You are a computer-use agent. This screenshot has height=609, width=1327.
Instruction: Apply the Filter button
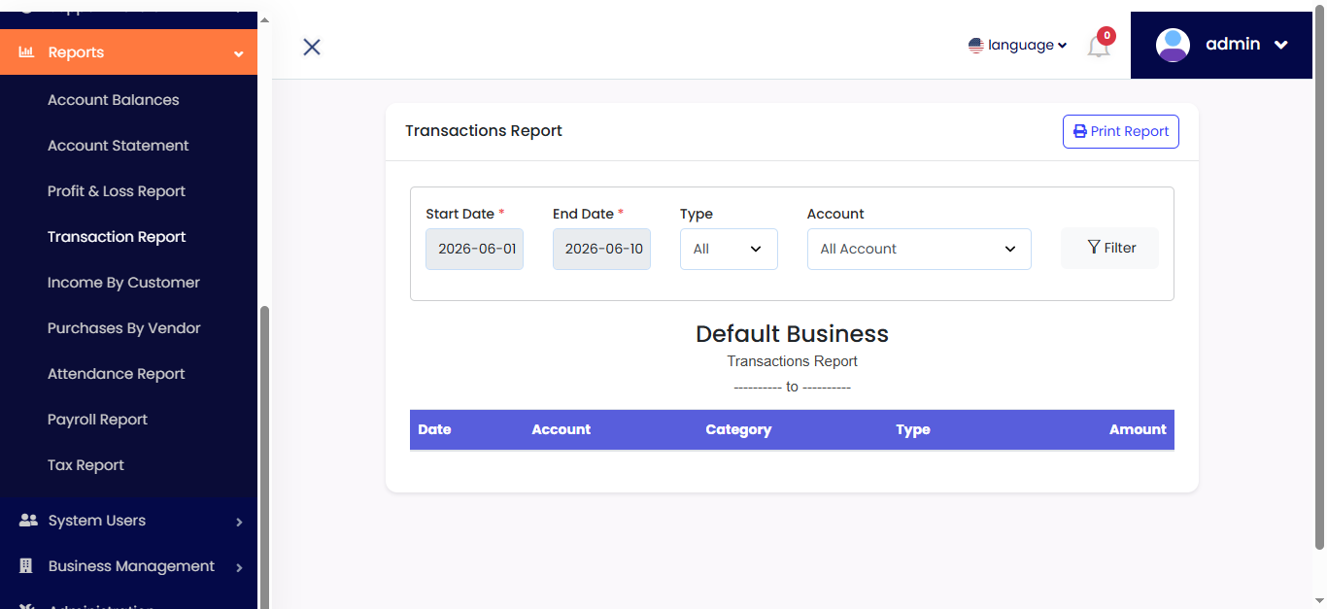point(1109,248)
